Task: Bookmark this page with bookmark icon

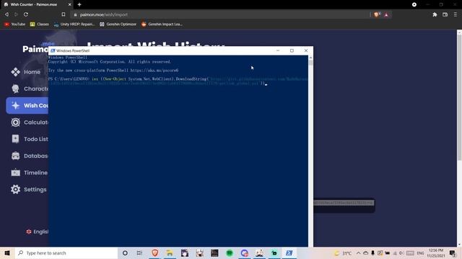Action: pos(64,14)
